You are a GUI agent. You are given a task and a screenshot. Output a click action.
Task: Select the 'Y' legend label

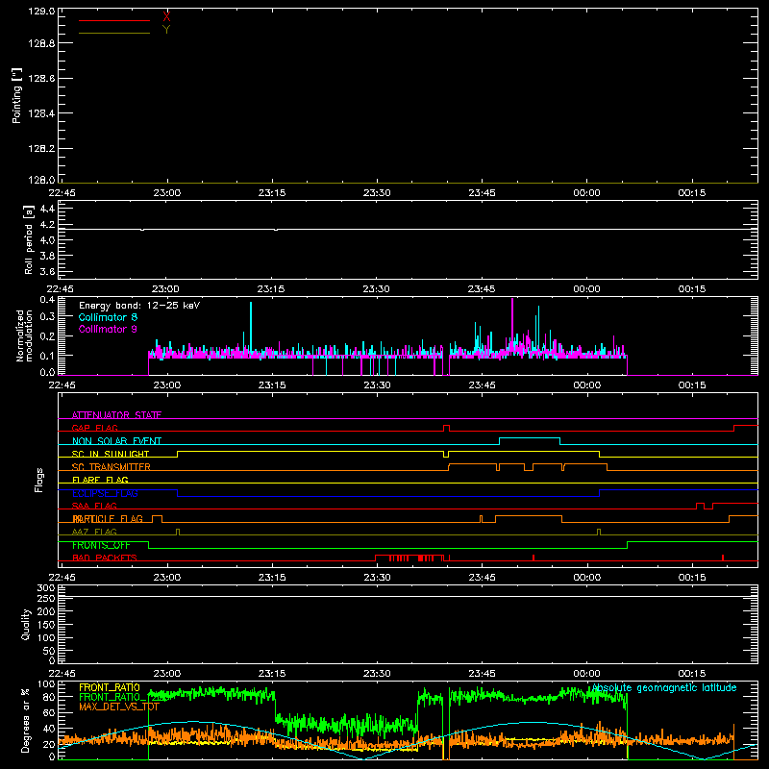coord(166,30)
